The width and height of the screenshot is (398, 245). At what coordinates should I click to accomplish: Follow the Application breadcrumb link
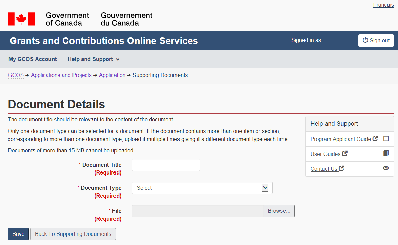(x=112, y=75)
